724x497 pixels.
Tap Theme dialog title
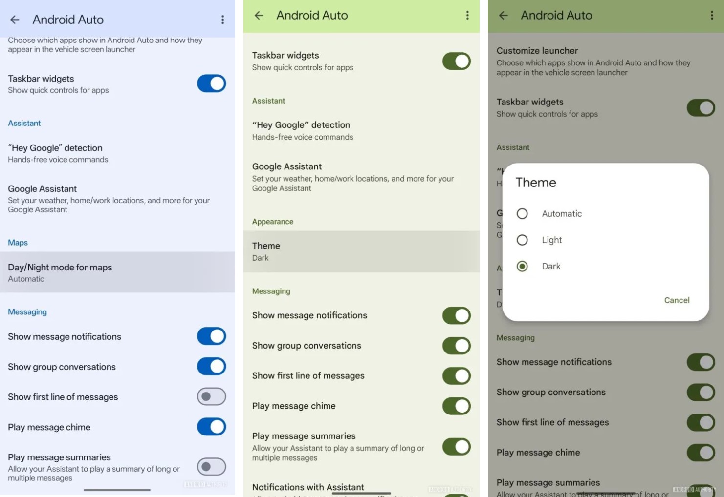pos(536,183)
